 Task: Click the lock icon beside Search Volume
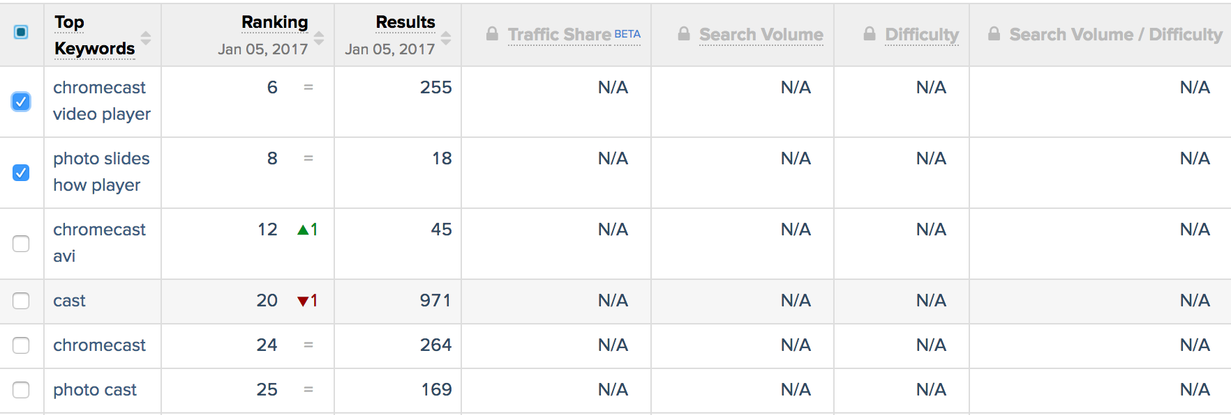coord(684,33)
